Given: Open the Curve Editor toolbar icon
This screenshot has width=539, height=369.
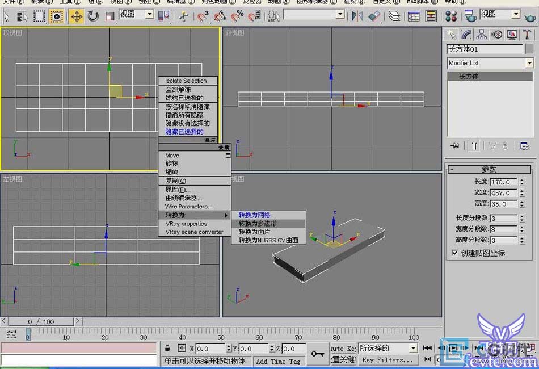Looking at the screenshot, I should tap(414, 16).
